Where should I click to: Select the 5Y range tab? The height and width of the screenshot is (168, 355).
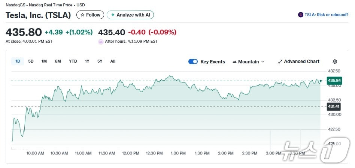(100, 61)
